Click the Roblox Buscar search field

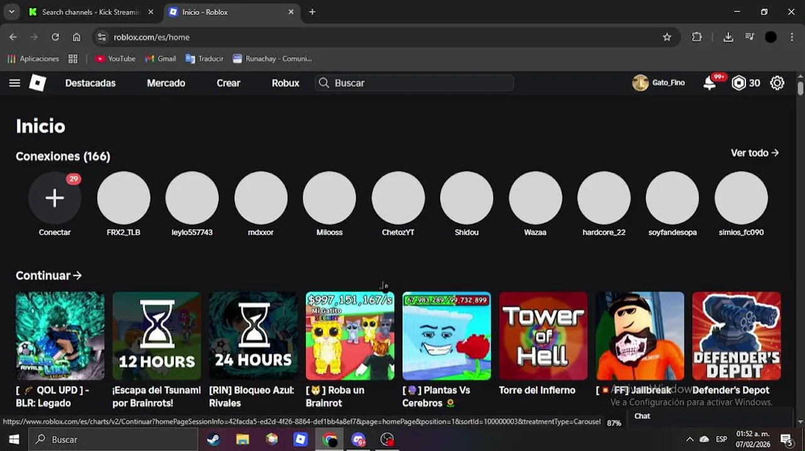(414, 83)
